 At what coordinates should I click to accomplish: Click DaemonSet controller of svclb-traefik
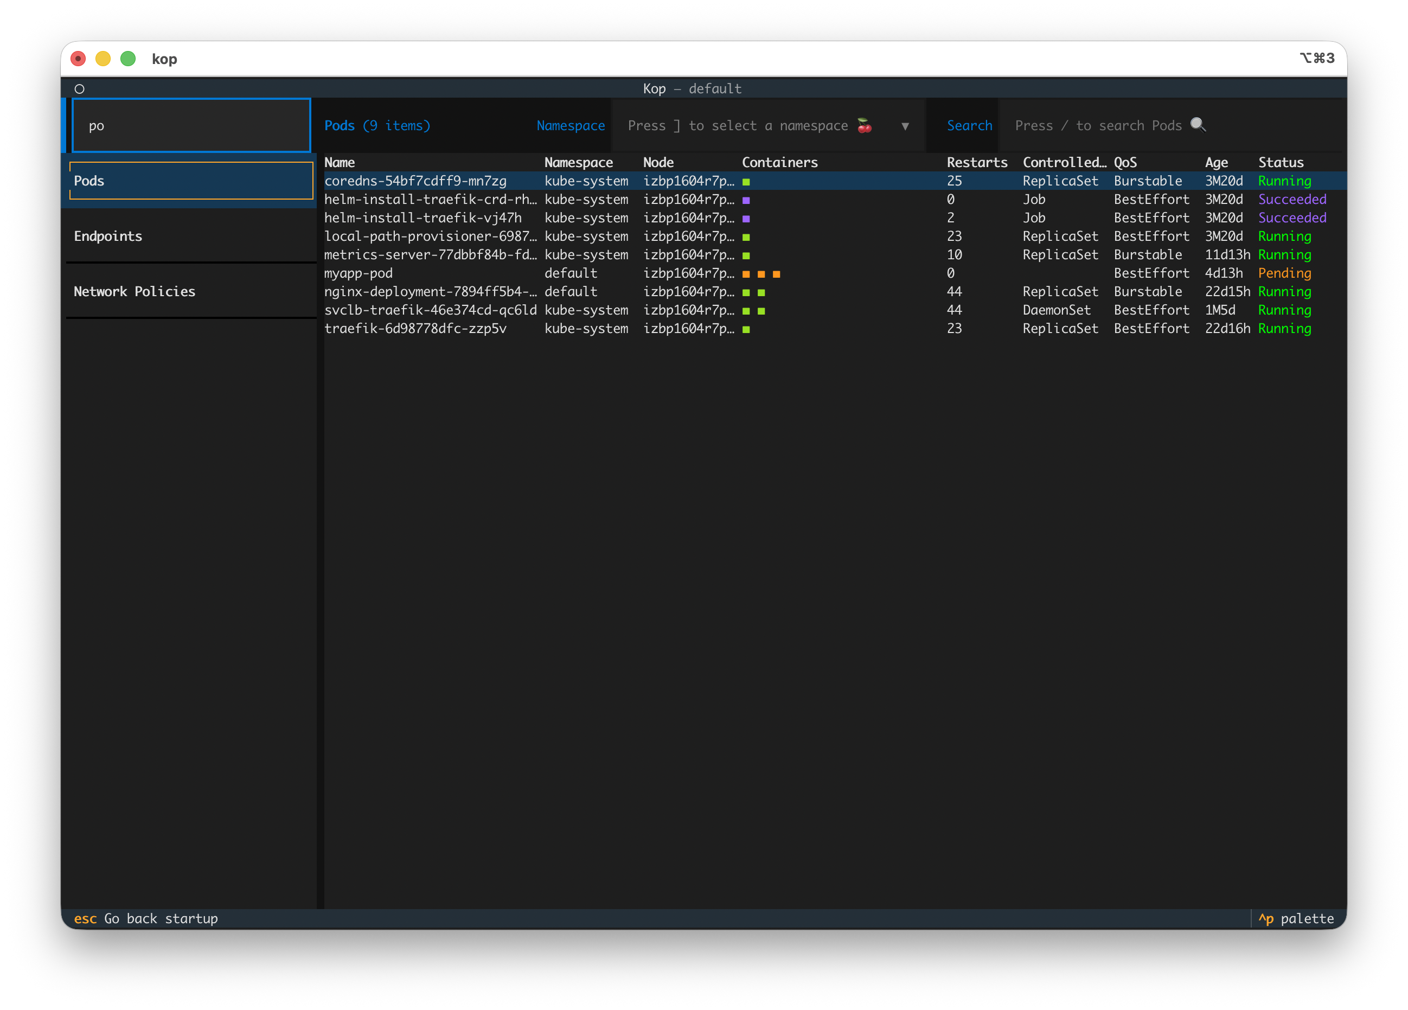coord(1056,310)
